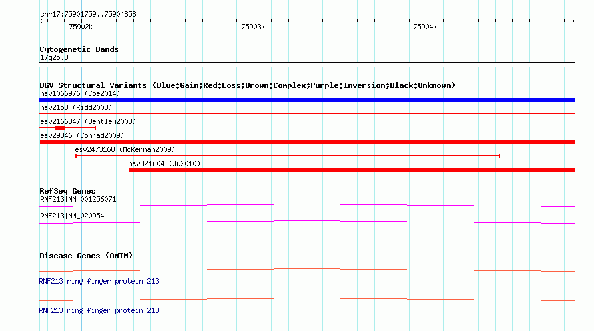Select the upper orange OMIM gene track
This screenshot has width=594, height=331.
(x=307, y=270)
